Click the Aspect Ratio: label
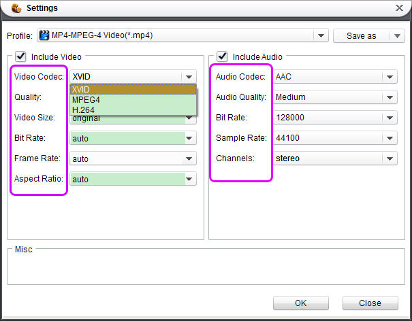 (39, 179)
